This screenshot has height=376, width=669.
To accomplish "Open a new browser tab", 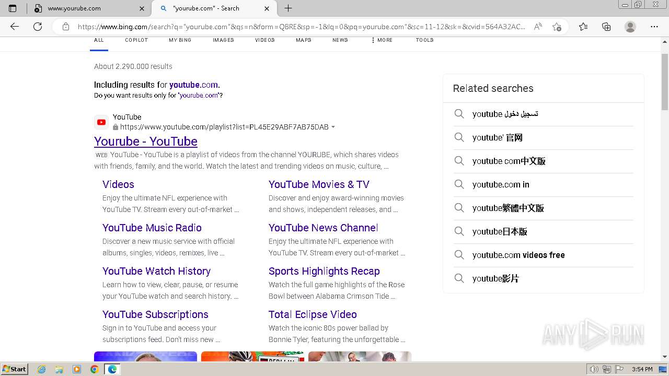I will pyautogui.click(x=288, y=8).
